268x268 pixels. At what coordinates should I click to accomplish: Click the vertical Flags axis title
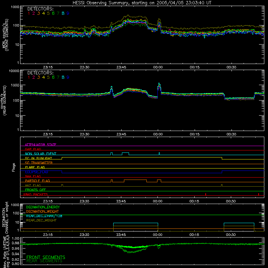coord(14,167)
